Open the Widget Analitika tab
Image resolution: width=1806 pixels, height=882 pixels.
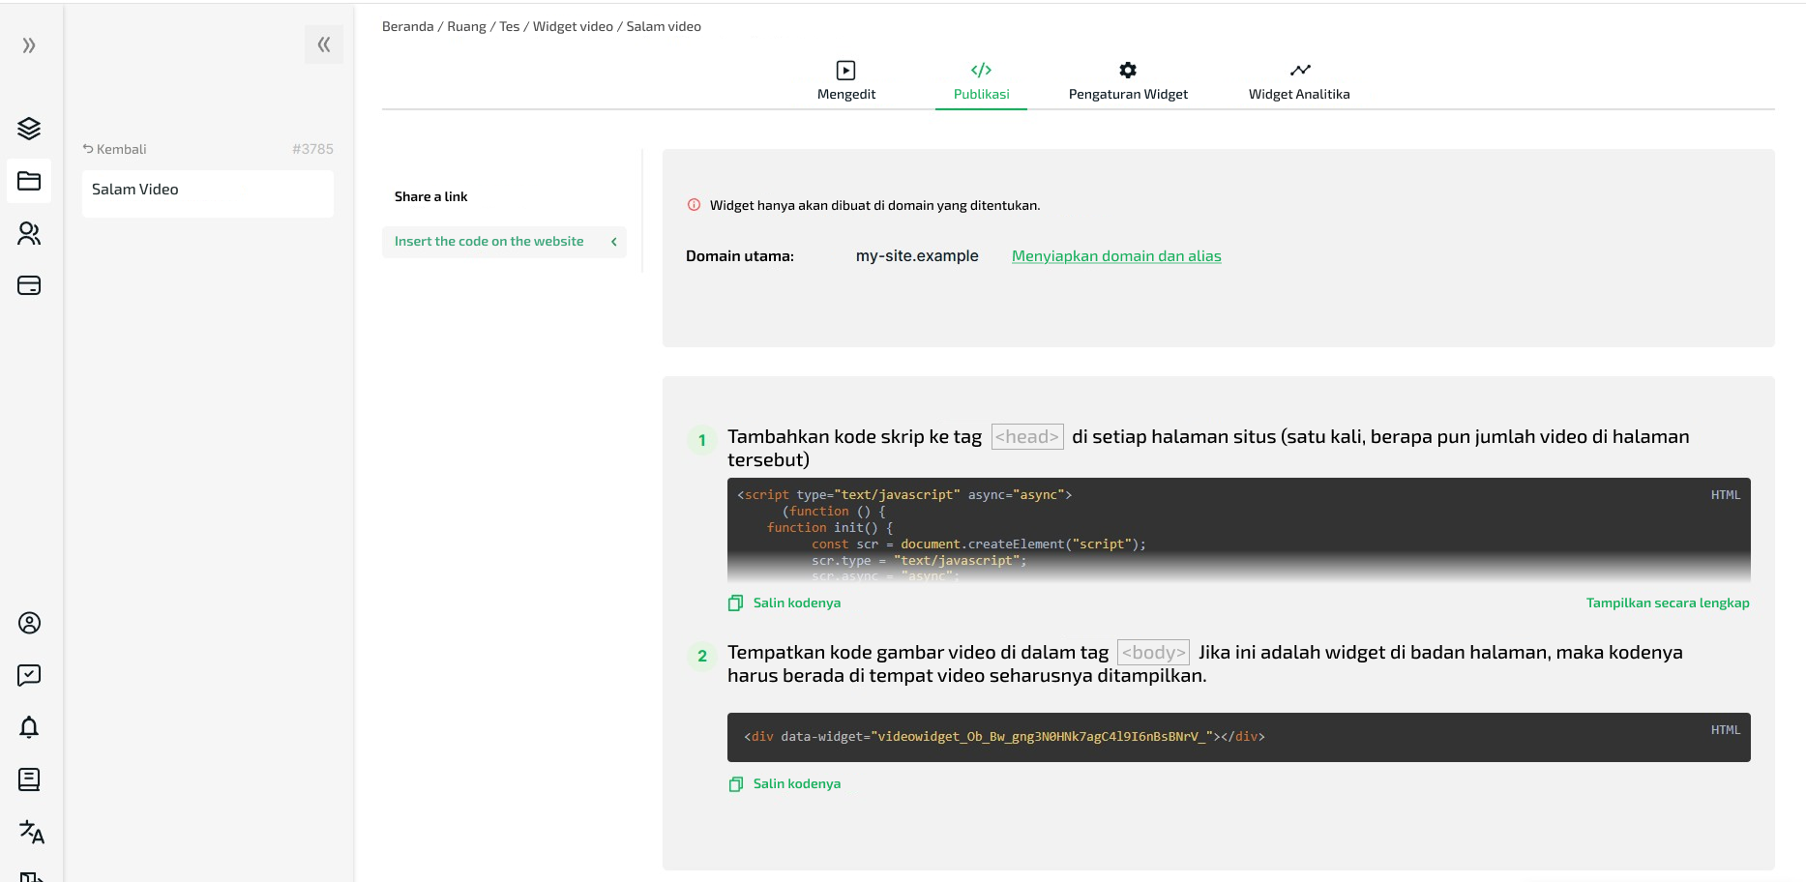1298,81
